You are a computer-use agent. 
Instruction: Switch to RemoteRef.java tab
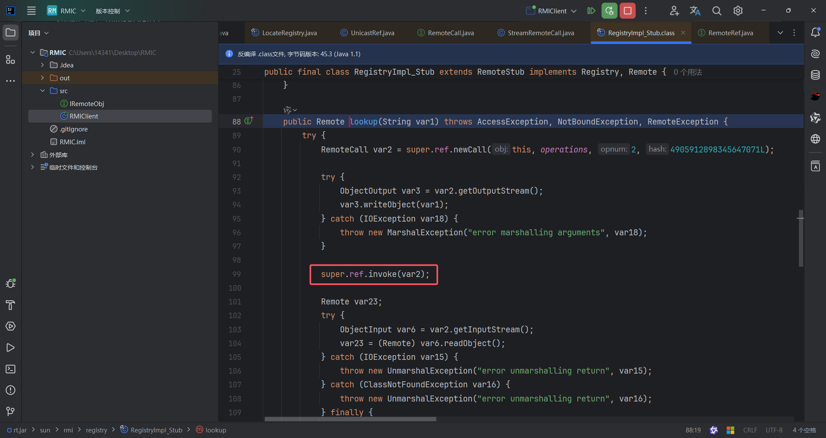(x=726, y=33)
